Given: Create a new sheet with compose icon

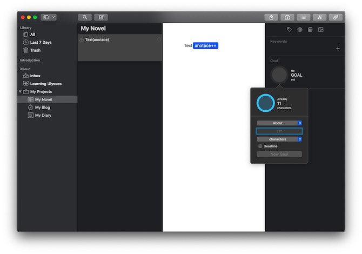Looking at the screenshot, I should pyautogui.click(x=101, y=17).
